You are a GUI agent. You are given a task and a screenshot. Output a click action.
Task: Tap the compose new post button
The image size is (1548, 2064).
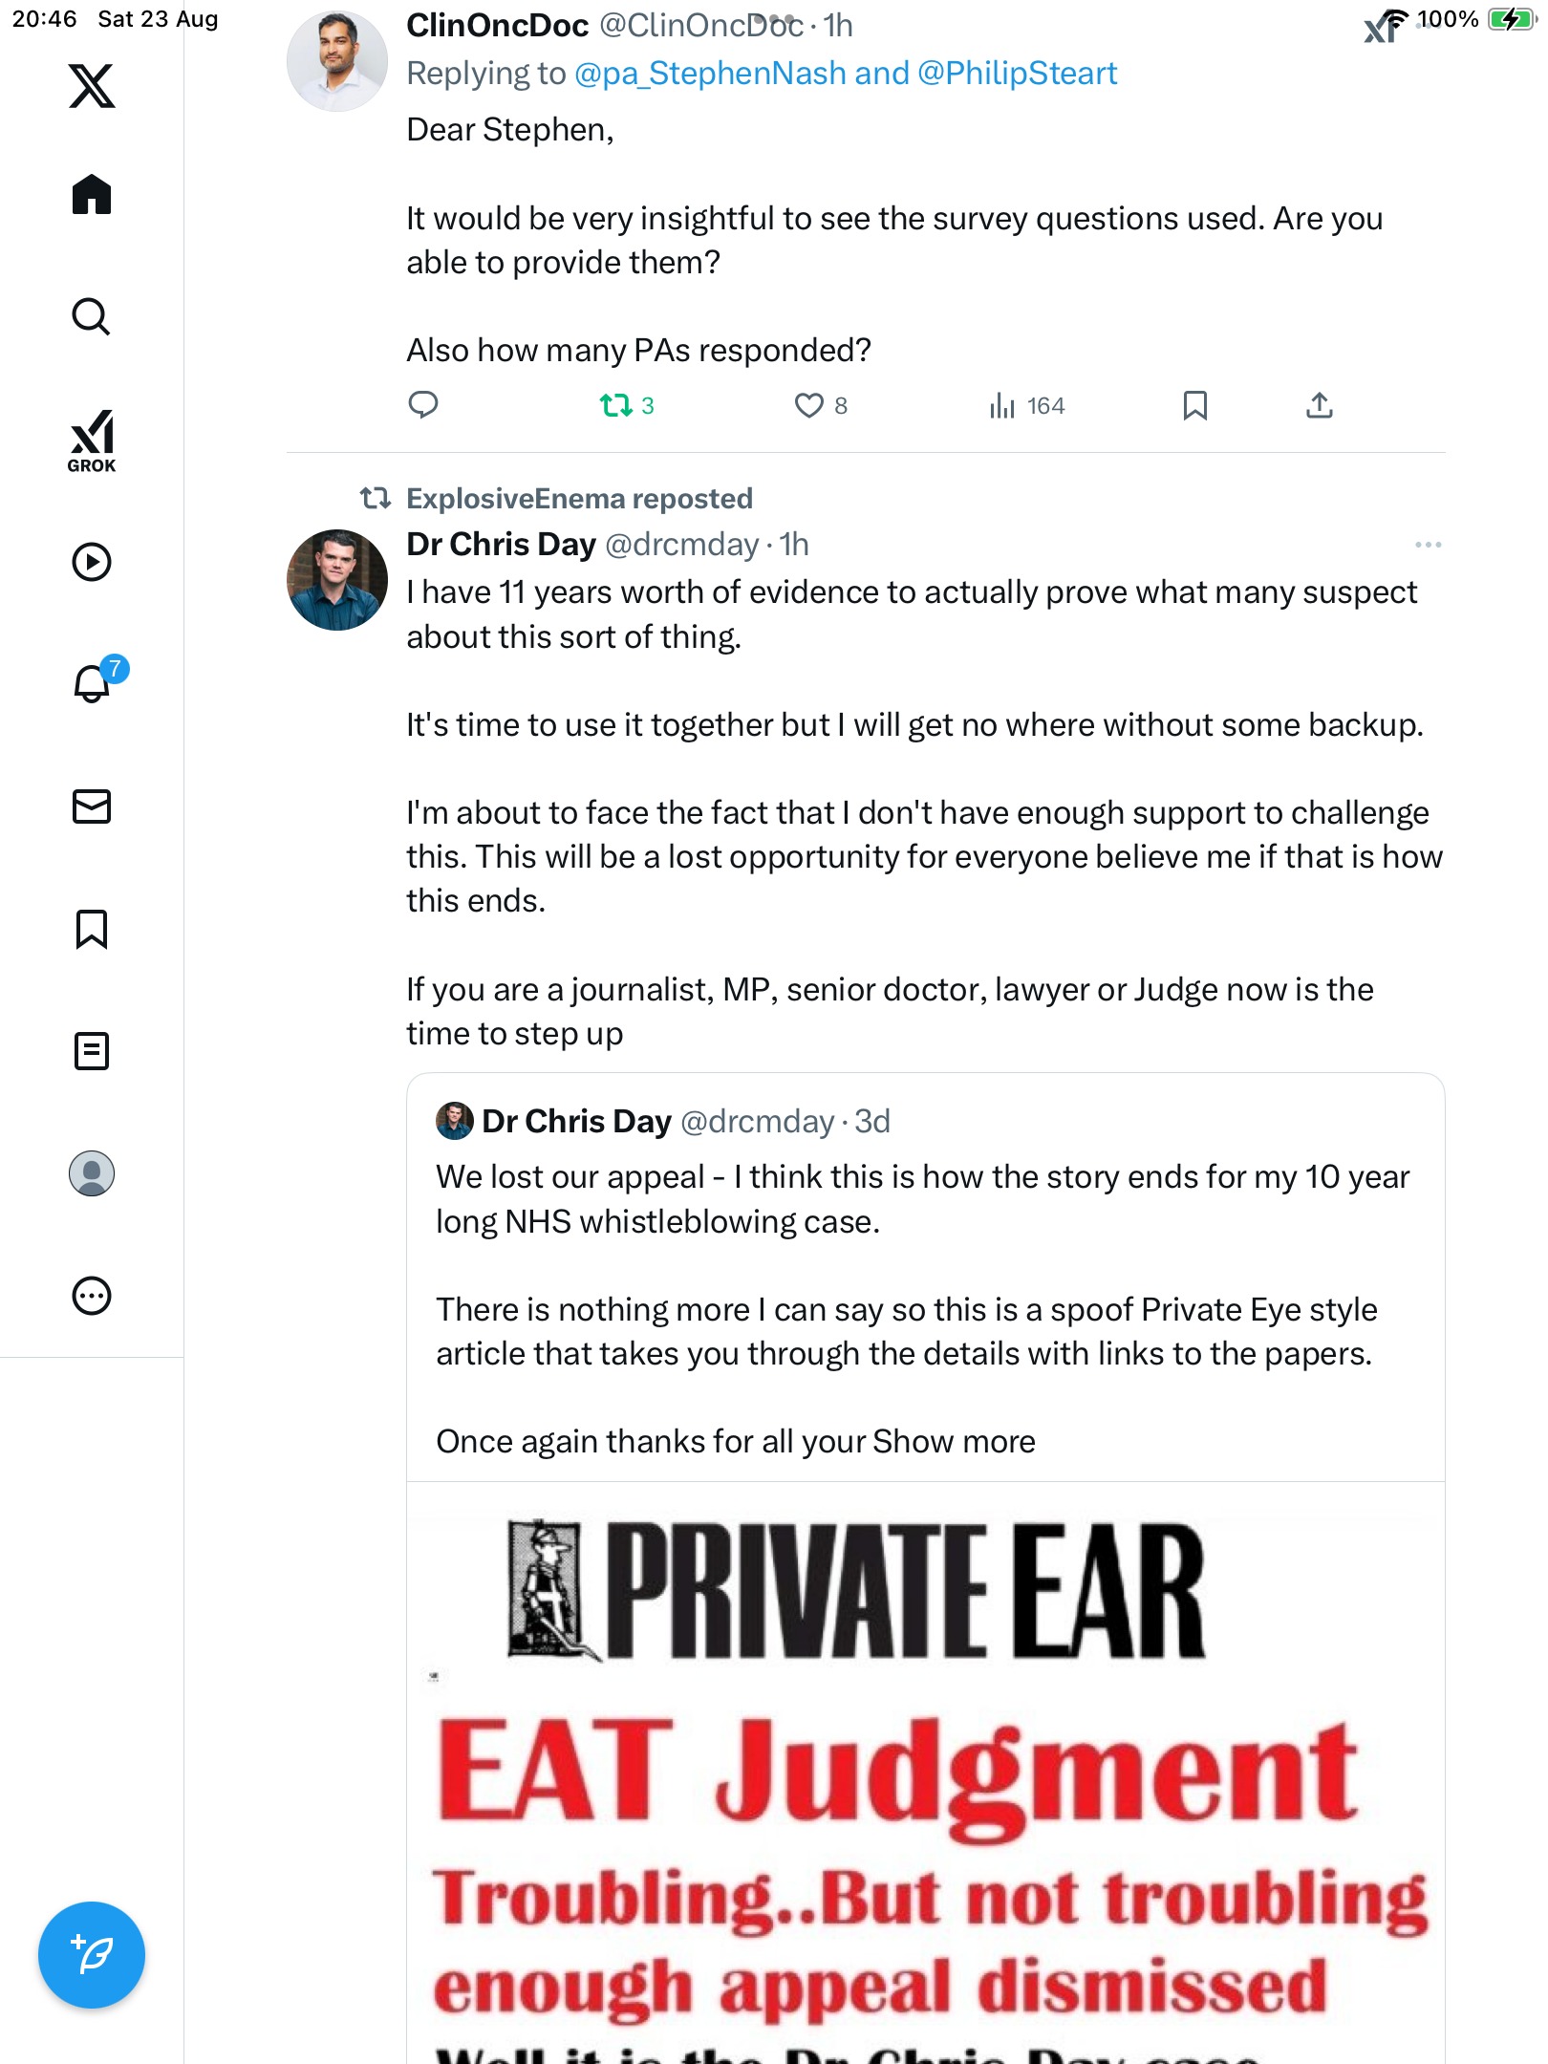[x=92, y=1955]
